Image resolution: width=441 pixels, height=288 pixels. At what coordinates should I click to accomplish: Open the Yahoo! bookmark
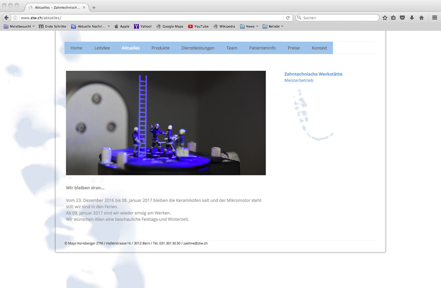pos(143,27)
